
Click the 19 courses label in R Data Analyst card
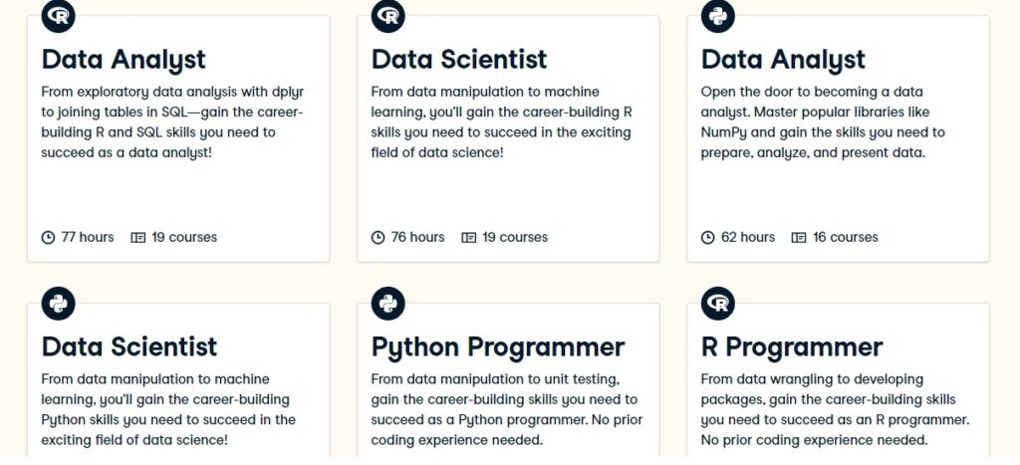click(184, 237)
